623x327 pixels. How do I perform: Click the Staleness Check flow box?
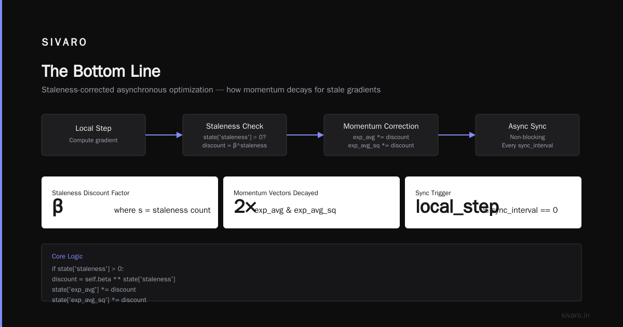(x=235, y=135)
